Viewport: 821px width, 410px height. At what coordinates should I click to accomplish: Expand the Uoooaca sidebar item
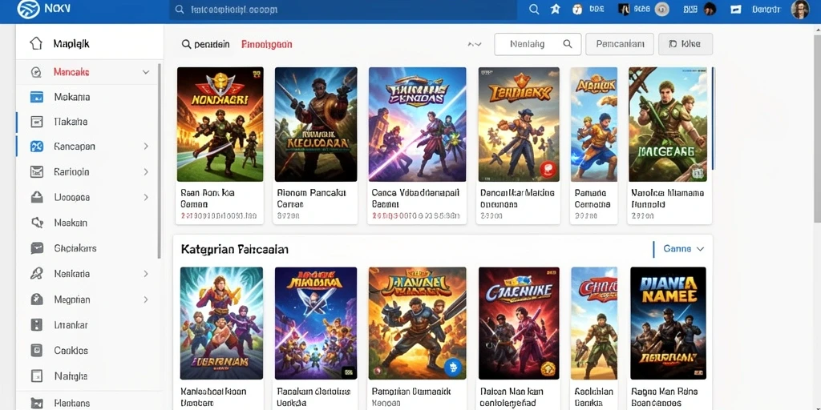(x=146, y=197)
